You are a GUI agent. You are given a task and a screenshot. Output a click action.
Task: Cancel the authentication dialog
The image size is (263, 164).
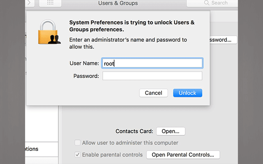(x=153, y=93)
